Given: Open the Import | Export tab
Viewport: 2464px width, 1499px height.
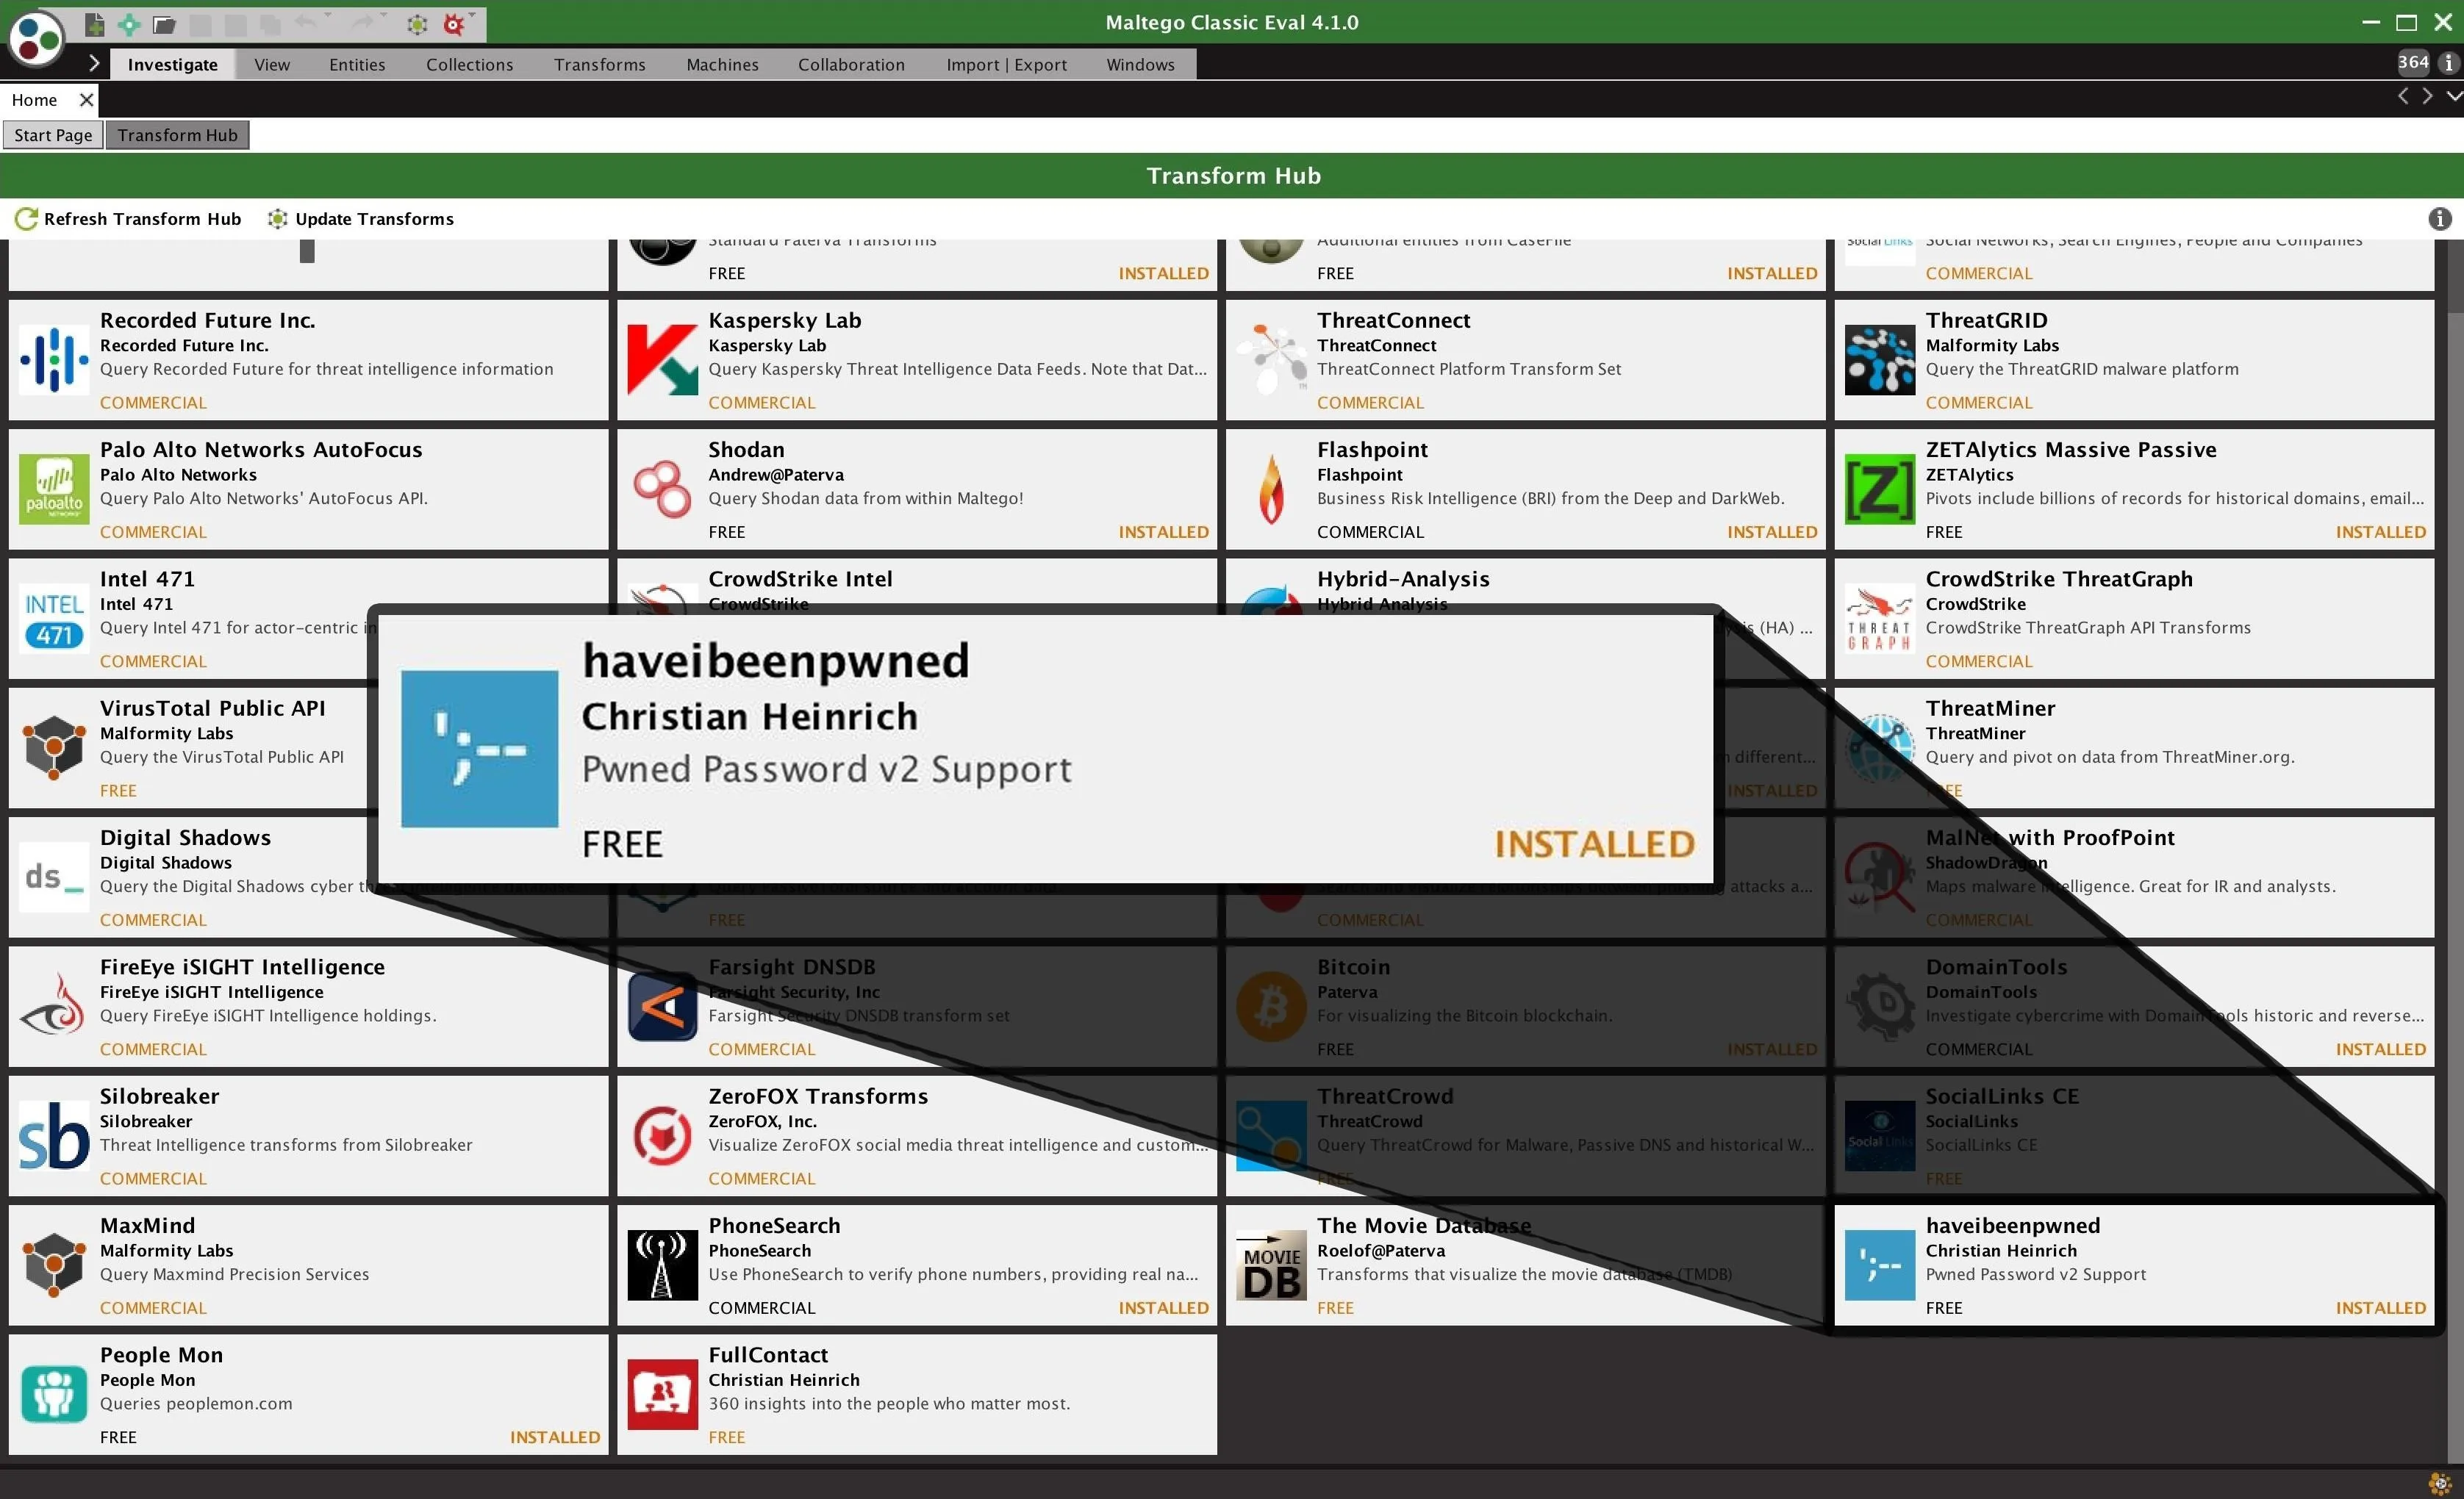Looking at the screenshot, I should [1006, 65].
